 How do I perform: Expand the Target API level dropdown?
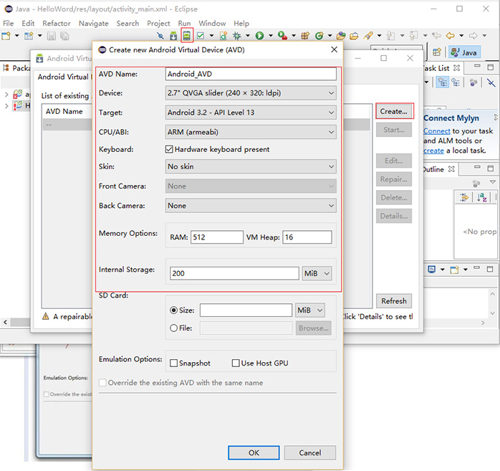[250, 113]
